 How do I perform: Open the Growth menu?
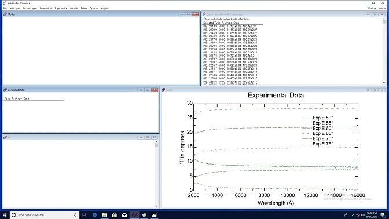74,8
